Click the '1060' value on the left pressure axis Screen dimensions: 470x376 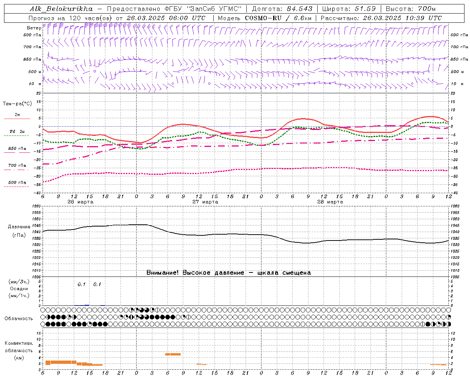[37, 206]
